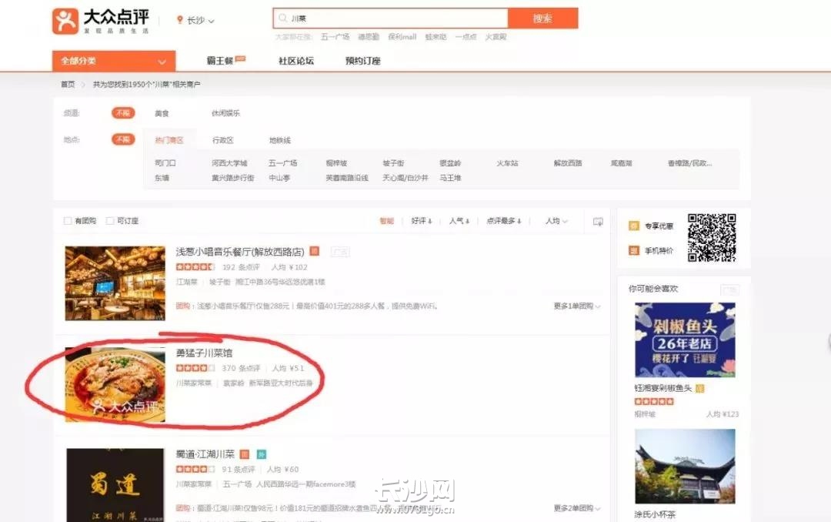Screen dimensions: 831x522
Task: Click the star rating of 勇猛子川菜馆
Action: [195, 368]
